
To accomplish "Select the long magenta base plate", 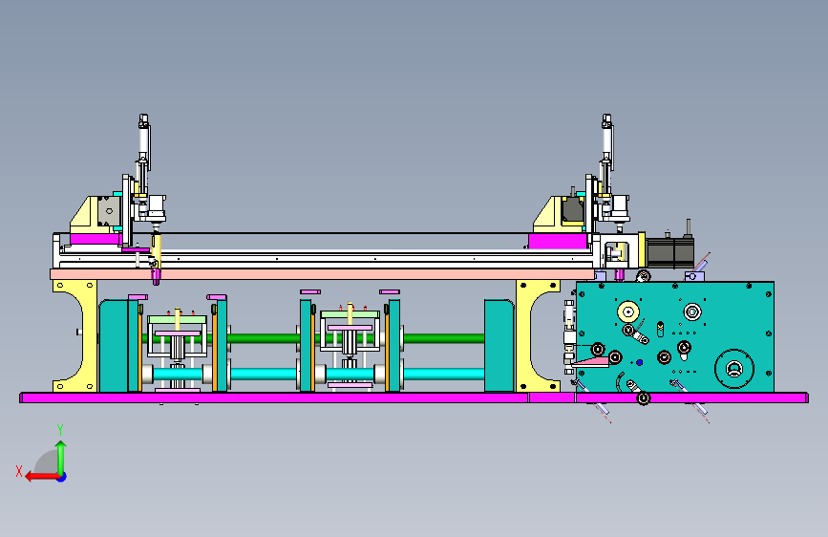I will [x=414, y=397].
